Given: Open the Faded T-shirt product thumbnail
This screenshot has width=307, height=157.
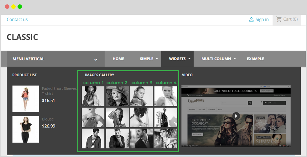Looking at the screenshot, I should coord(26,99).
